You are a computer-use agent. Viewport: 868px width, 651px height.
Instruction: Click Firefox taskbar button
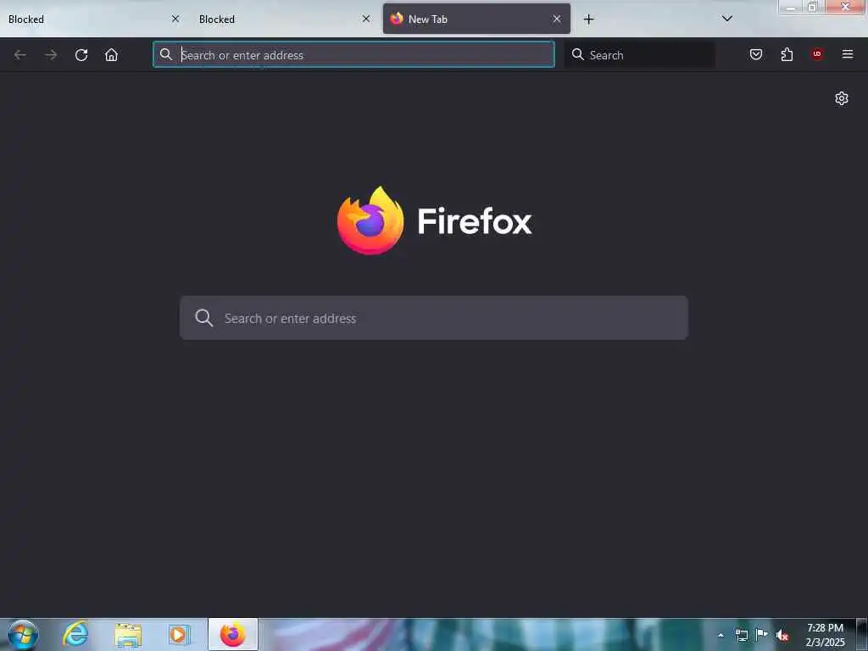(233, 634)
